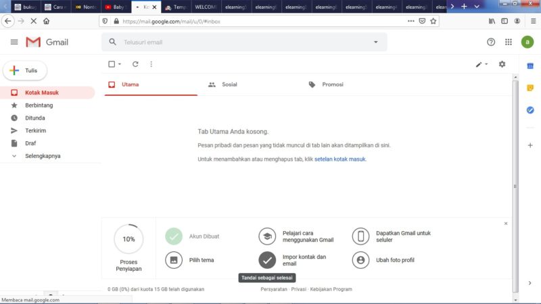This screenshot has height=304, width=541.
Task: Compose new mail with Tulis button
Action: (25, 70)
